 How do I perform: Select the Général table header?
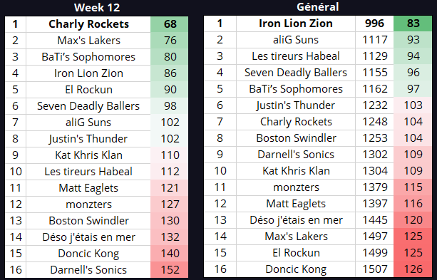tap(318, 7)
